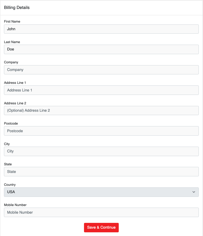Click the Mobile Number label text
This screenshot has width=203, height=236.
coord(15,205)
